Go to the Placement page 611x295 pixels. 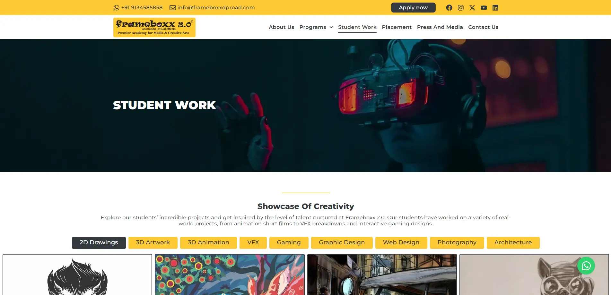(x=397, y=27)
